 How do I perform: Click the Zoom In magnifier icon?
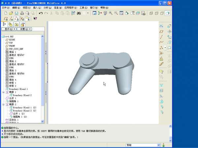(x=111, y=13)
